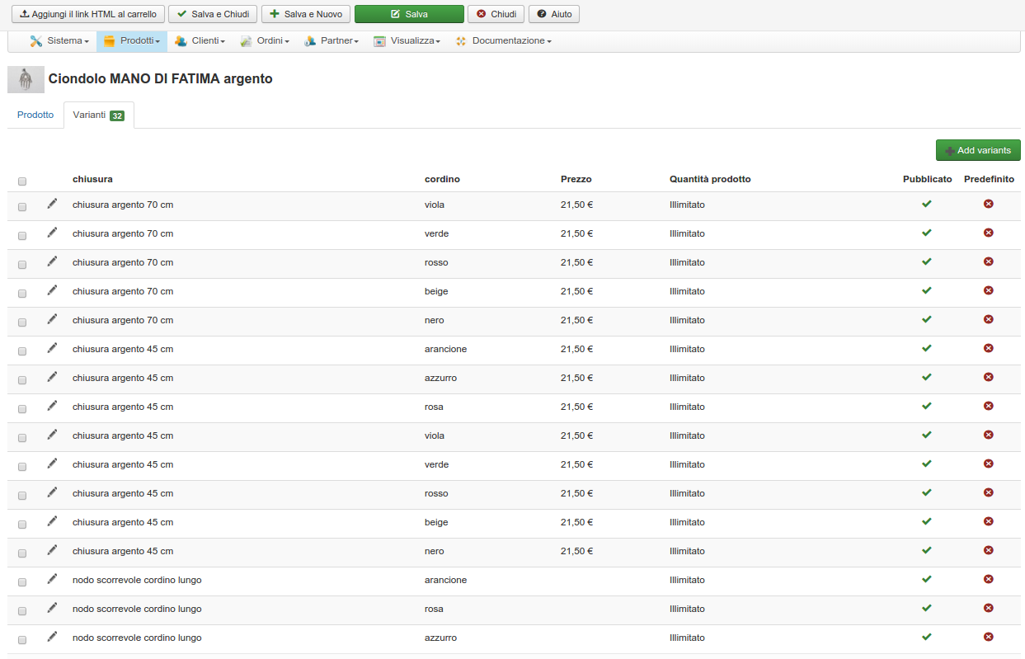Click pencil icon for 70 cm verde variant

tap(53, 233)
